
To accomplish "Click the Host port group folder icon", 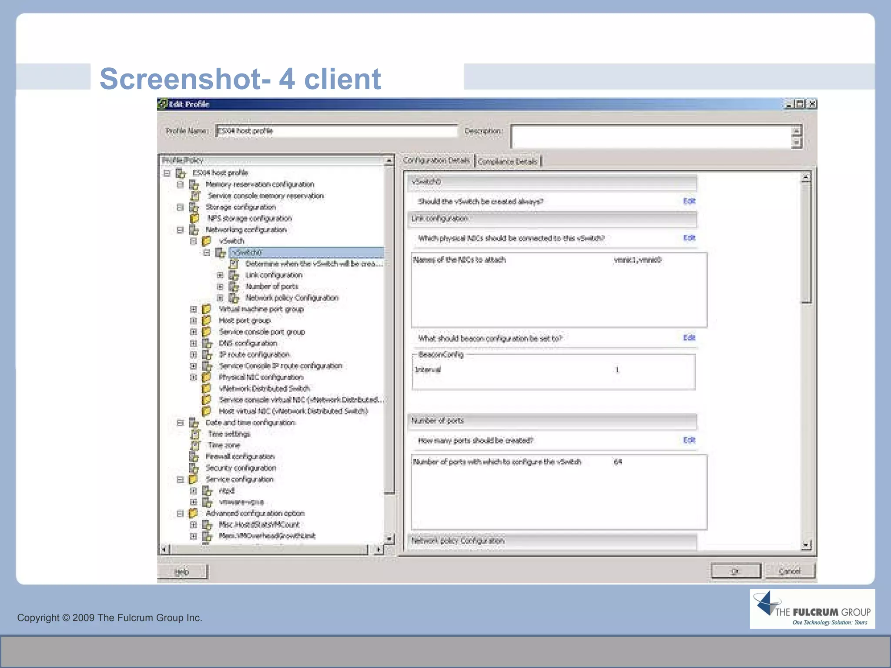I will (x=207, y=321).
